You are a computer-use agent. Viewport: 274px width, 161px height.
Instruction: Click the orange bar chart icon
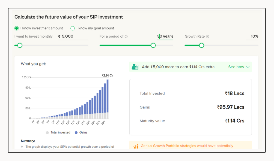(136, 147)
